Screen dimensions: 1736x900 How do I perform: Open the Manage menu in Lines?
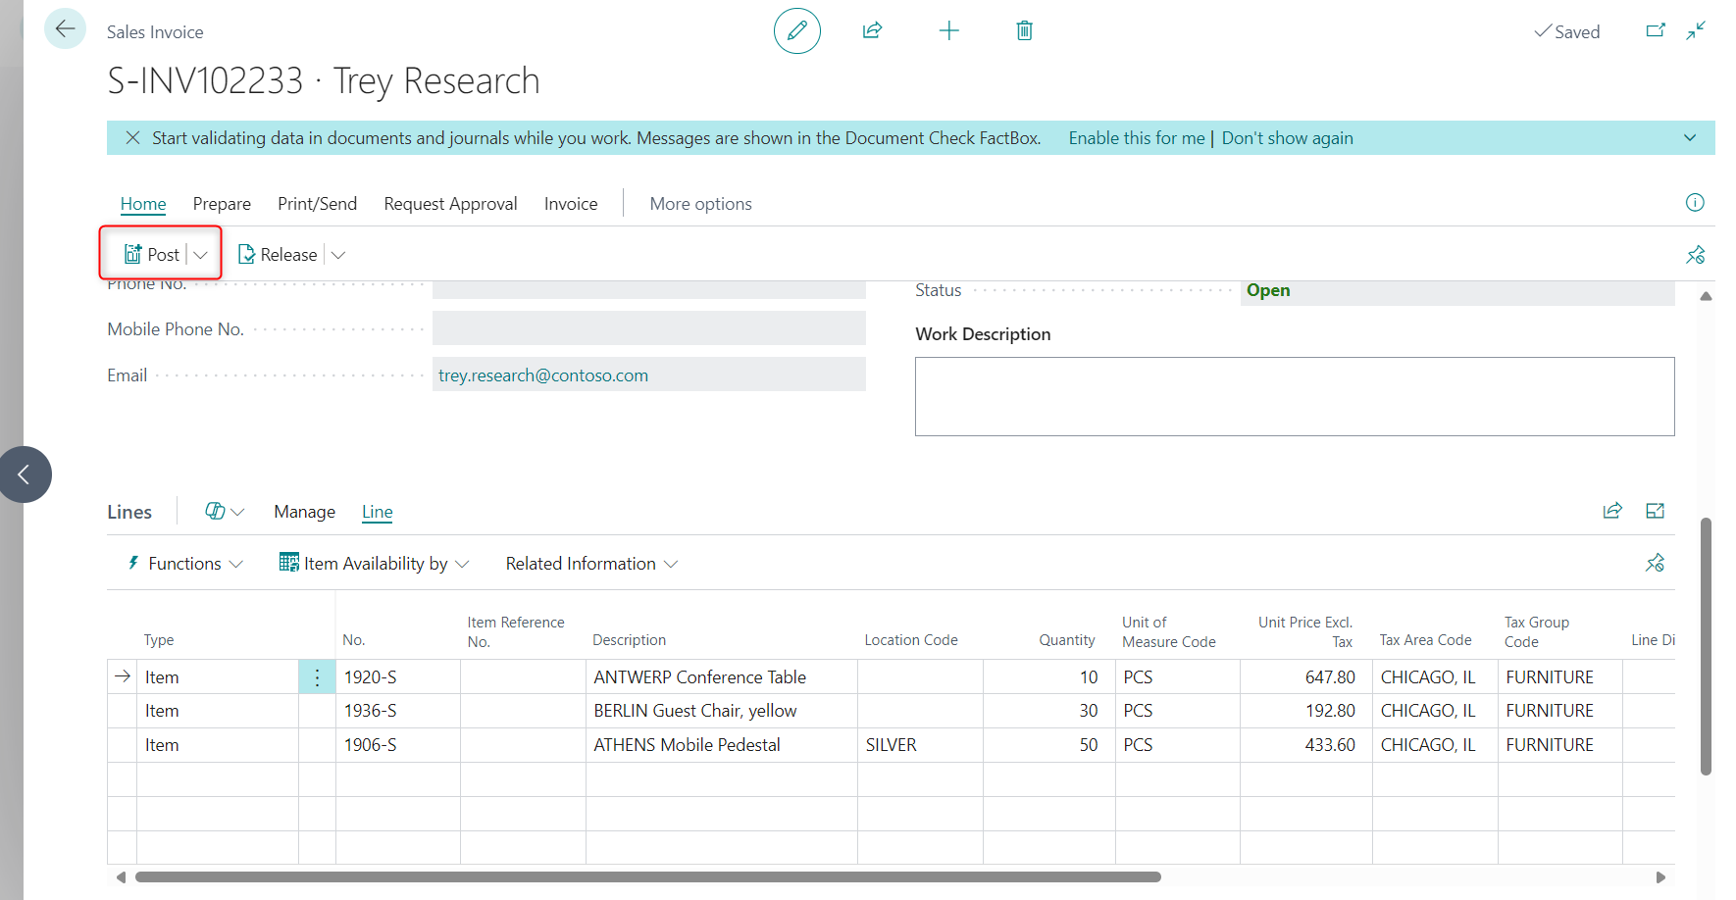pos(304,512)
